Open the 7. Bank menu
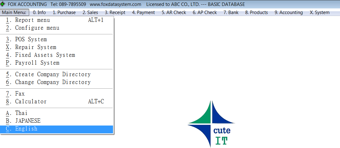Image resolution: width=340 pixels, height=148 pixels. coord(231,12)
